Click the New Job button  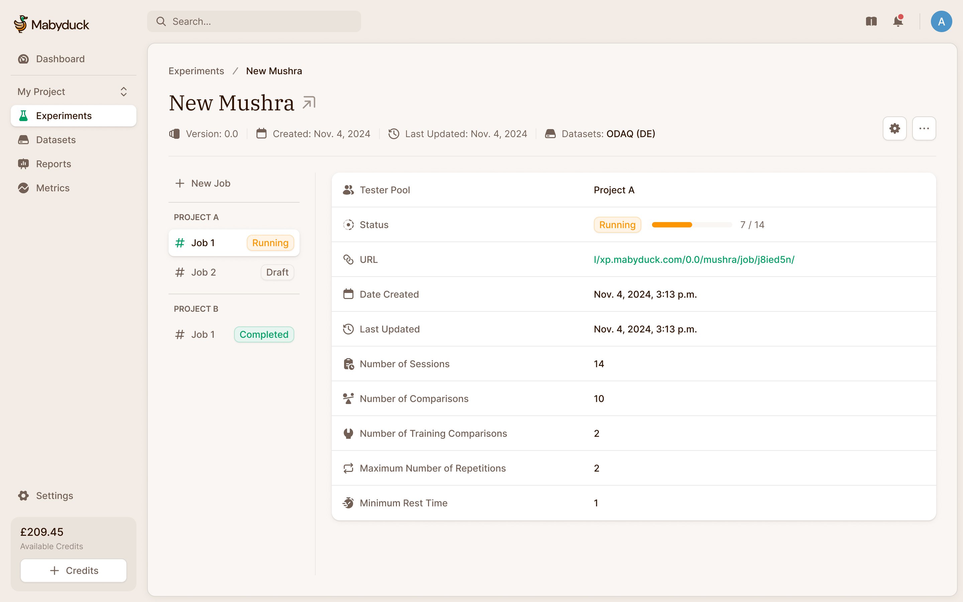(x=203, y=183)
